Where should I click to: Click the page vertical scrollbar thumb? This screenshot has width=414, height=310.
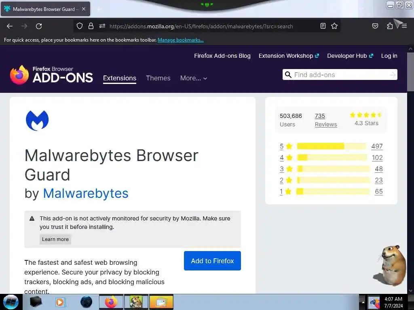[x=410, y=72]
